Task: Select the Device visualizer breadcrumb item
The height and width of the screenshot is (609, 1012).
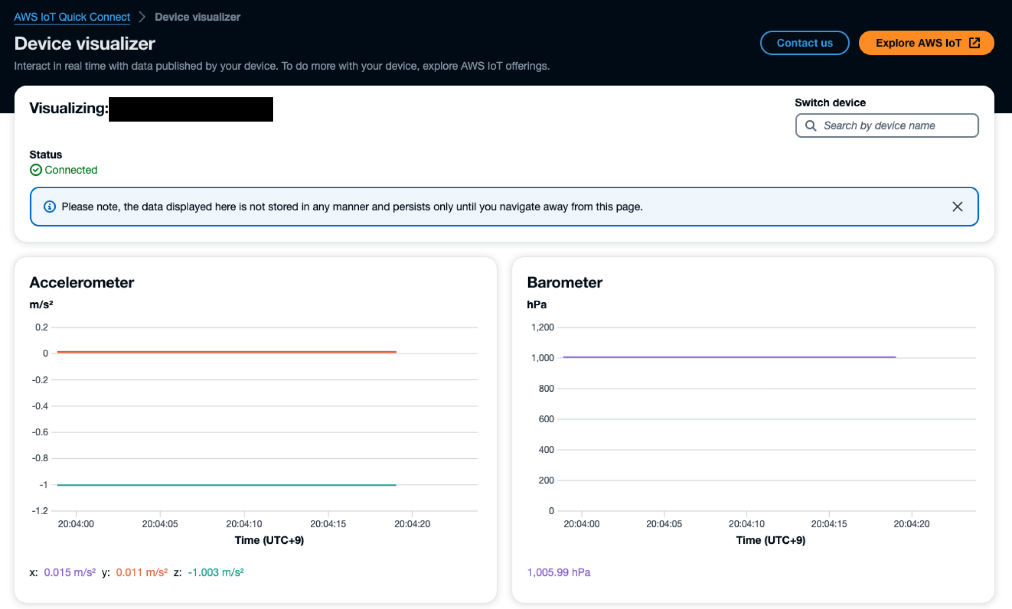Action: (197, 16)
